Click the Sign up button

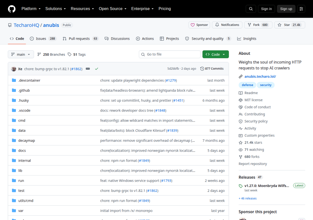coord(286,9)
